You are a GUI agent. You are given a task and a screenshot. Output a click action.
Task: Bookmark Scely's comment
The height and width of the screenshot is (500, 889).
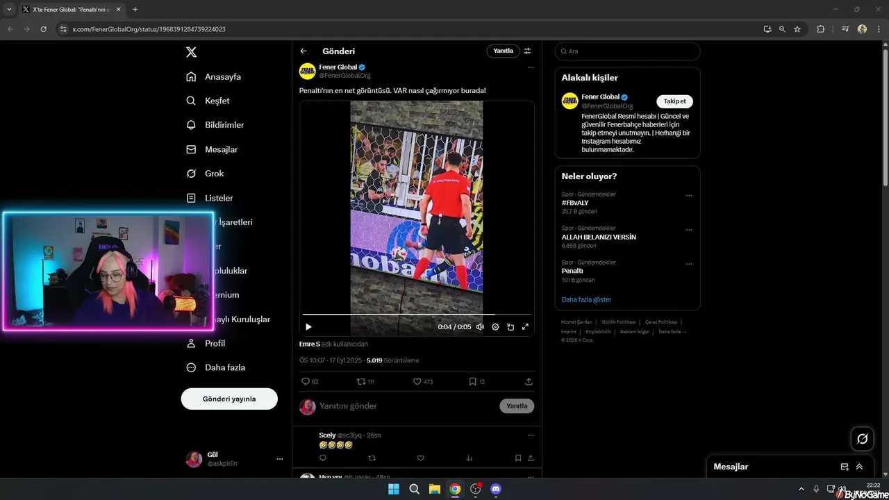(518, 458)
